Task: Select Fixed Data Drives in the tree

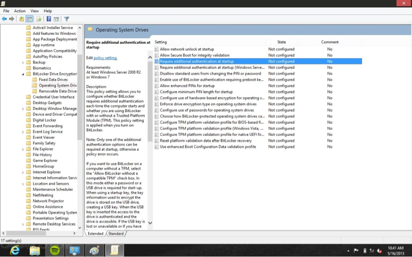Action: point(53,79)
